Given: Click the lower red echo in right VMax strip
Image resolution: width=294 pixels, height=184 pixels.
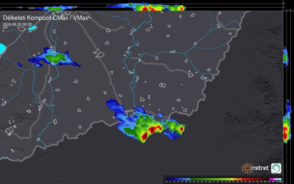Looking at the screenshot, I should tap(285, 133).
